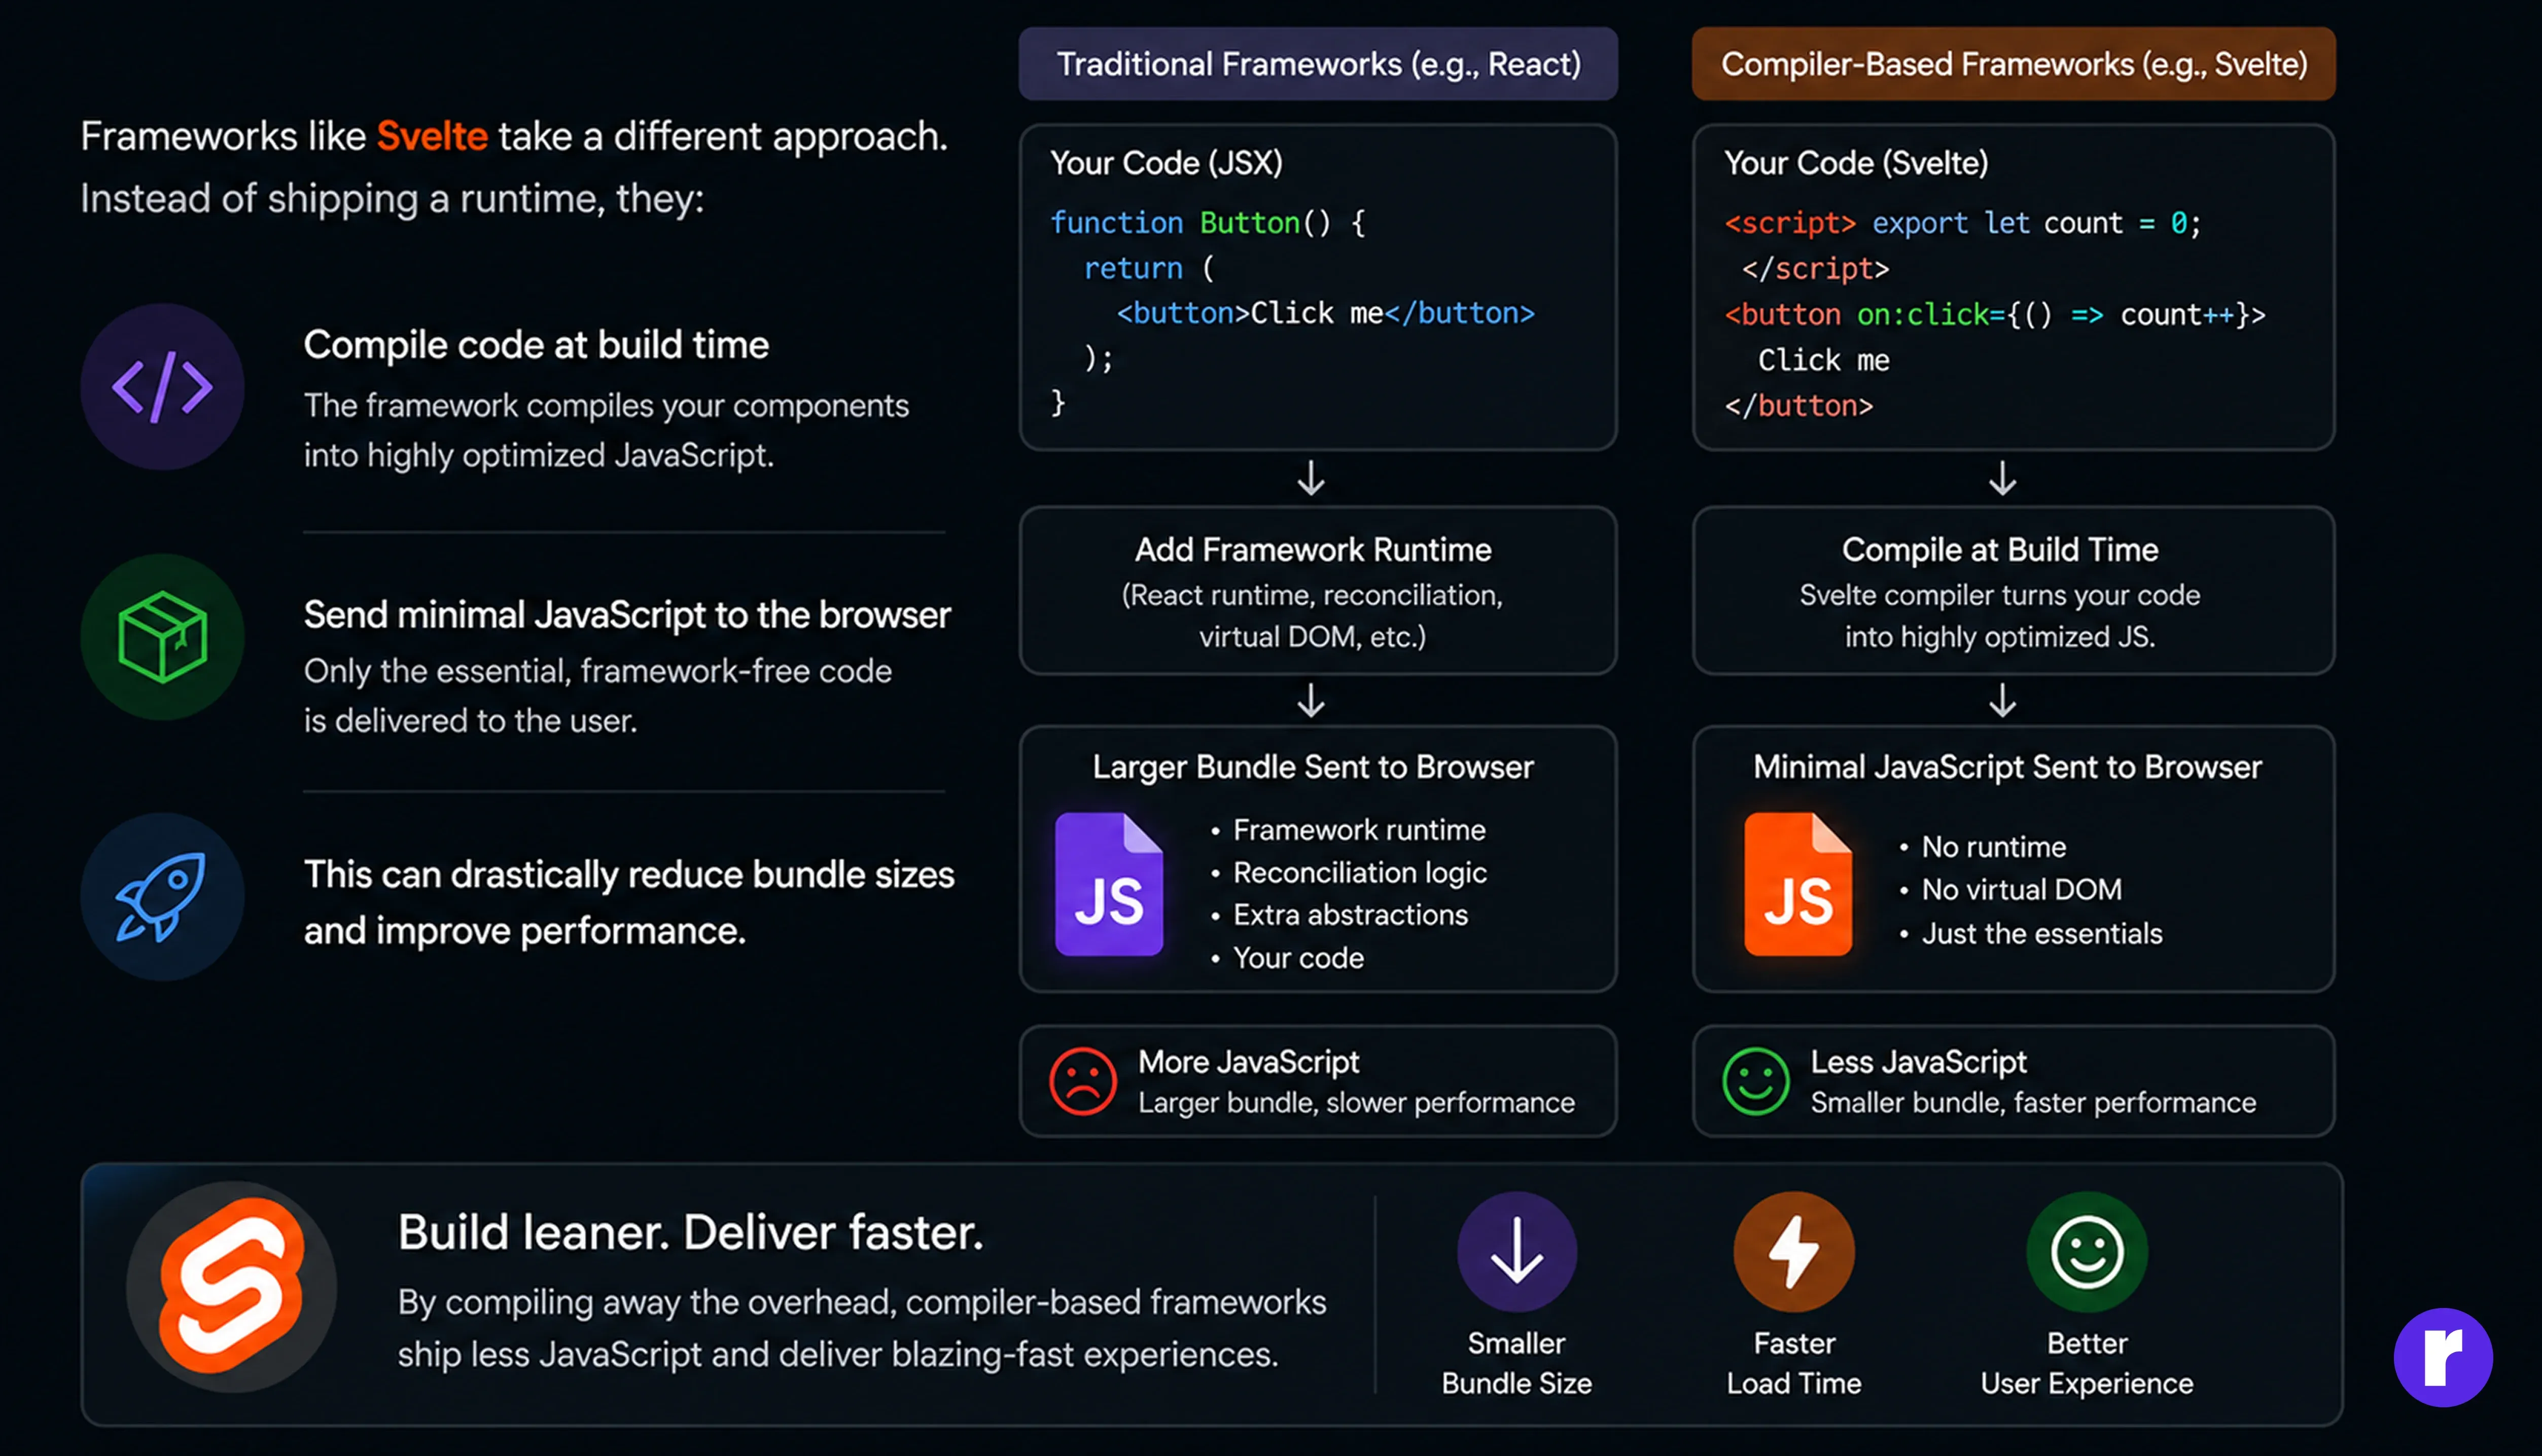Click the More JavaScript label
Image resolution: width=2542 pixels, height=1456 pixels.
coord(1249,1061)
